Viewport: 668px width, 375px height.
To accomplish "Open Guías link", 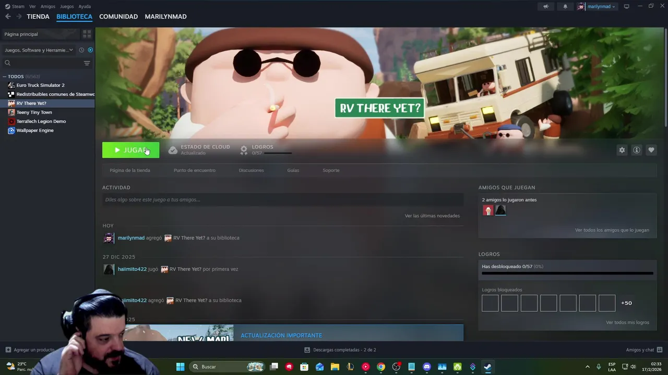I will point(293,170).
